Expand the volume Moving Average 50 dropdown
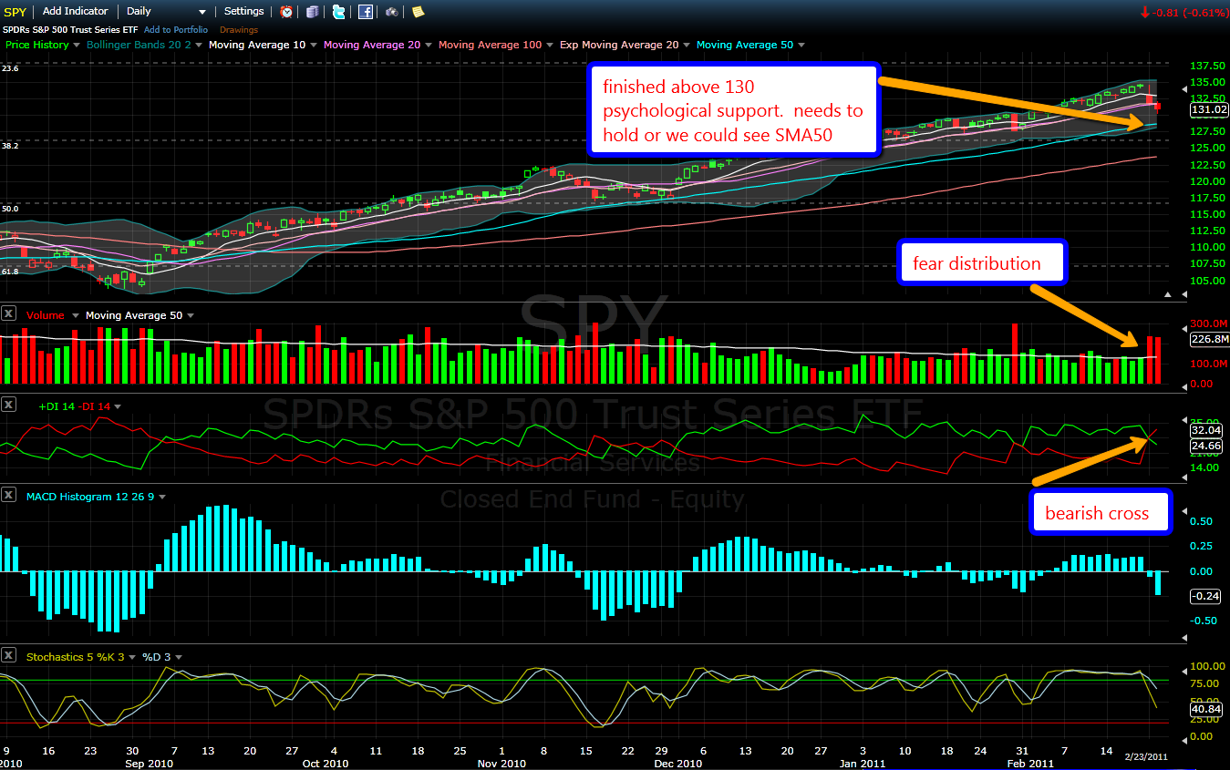 [x=191, y=315]
